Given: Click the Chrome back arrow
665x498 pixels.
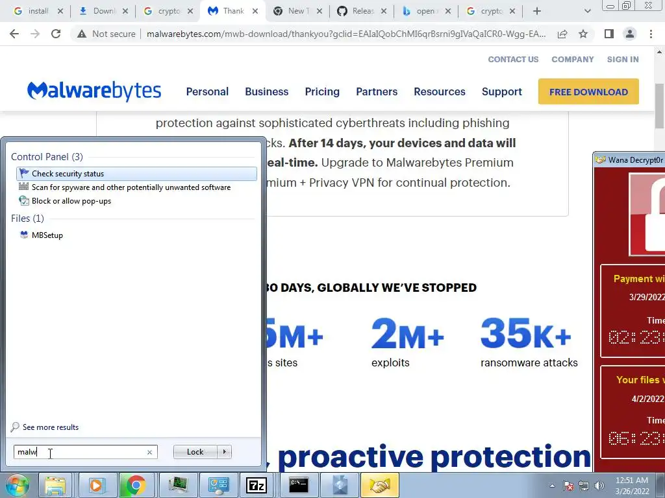Looking at the screenshot, I should [x=14, y=34].
